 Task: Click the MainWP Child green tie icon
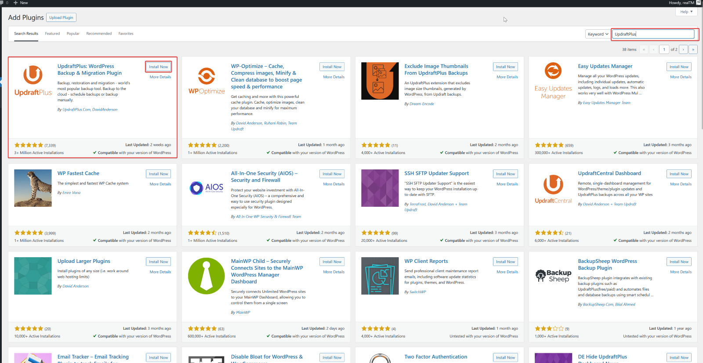(x=207, y=276)
